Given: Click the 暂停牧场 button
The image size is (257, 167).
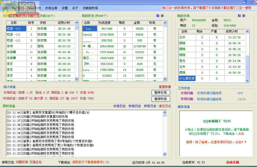Looking at the screenshot, I should click(161, 99).
